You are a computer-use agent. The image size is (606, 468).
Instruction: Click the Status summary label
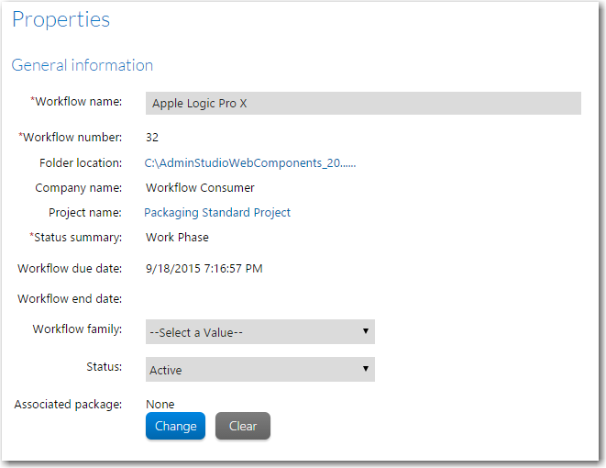click(x=76, y=238)
